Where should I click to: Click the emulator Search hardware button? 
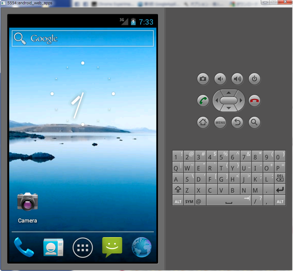pos(254,122)
